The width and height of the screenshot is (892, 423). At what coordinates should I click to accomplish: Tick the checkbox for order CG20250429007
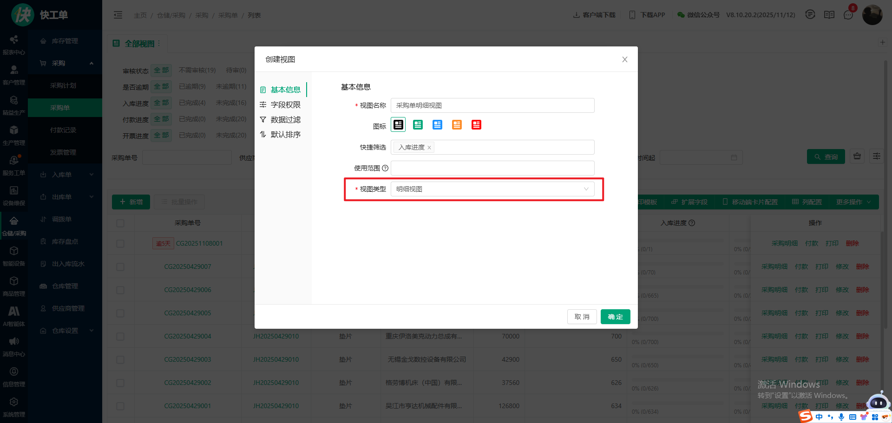(x=120, y=267)
